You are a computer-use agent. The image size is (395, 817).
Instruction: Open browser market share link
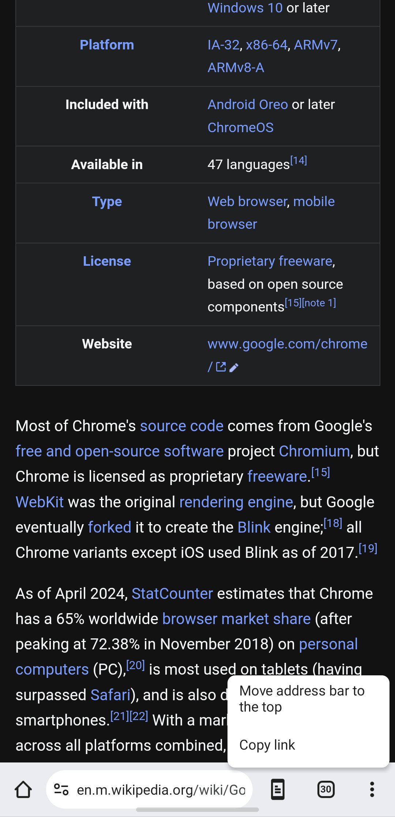point(236,619)
